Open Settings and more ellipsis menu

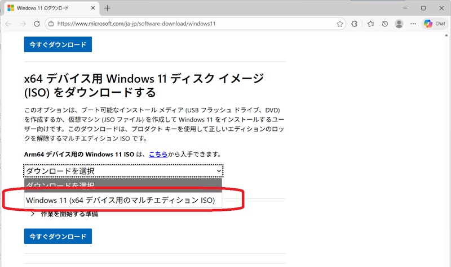[413, 24]
